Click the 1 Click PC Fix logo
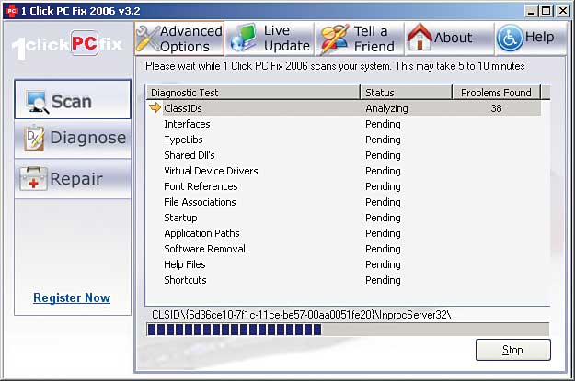This screenshot has height=381, width=575. coord(67,45)
